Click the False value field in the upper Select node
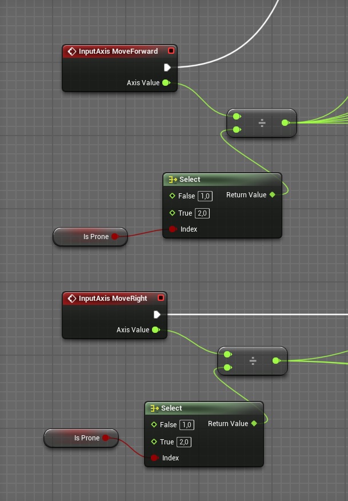The image size is (348, 501). pyautogui.click(x=205, y=196)
